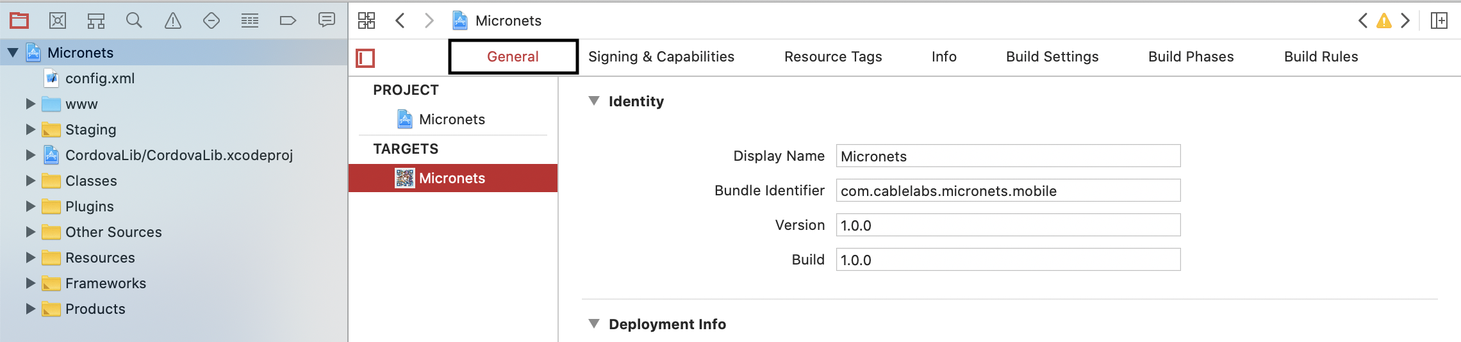This screenshot has height=342, width=1461.
Task: Click the yellow warning issue indicator
Action: coord(1384,20)
